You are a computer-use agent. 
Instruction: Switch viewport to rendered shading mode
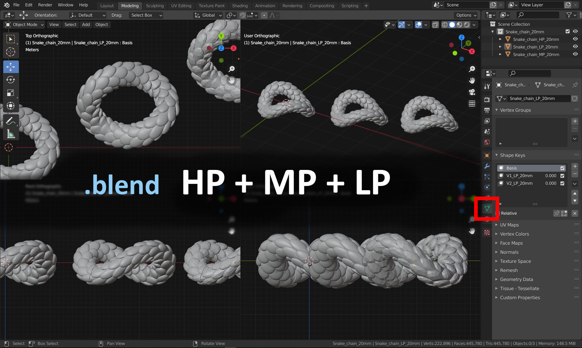pos(467,25)
